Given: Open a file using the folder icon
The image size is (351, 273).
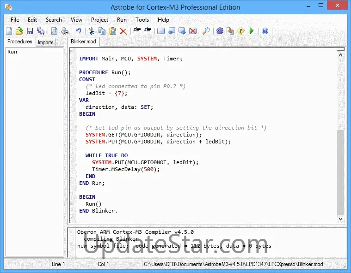Looking at the screenshot, I should coord(19,31).
